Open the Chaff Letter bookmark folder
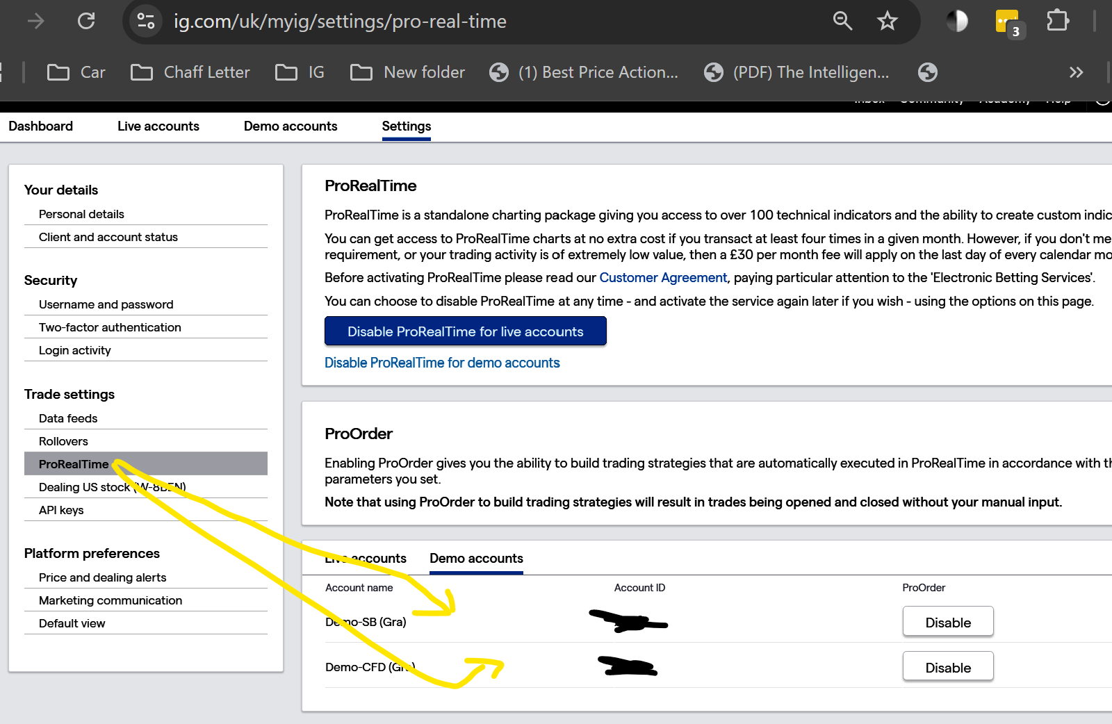1112x724 pixels. click(190, 72)
